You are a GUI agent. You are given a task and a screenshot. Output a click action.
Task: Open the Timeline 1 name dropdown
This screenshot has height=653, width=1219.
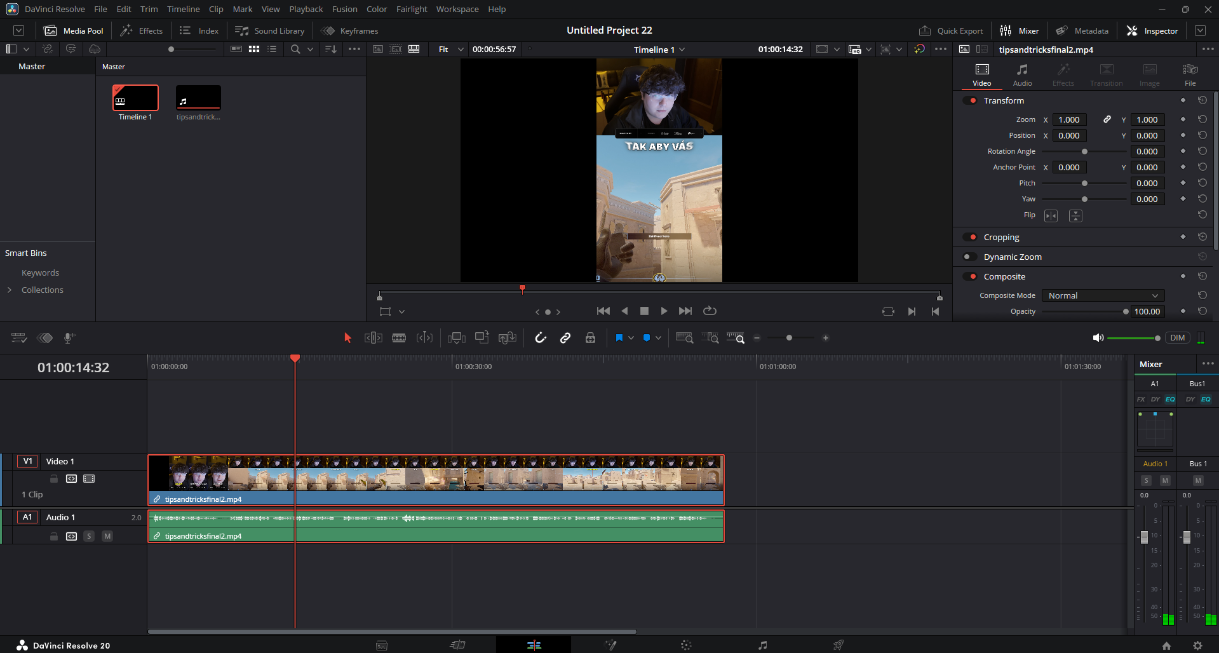659,50
